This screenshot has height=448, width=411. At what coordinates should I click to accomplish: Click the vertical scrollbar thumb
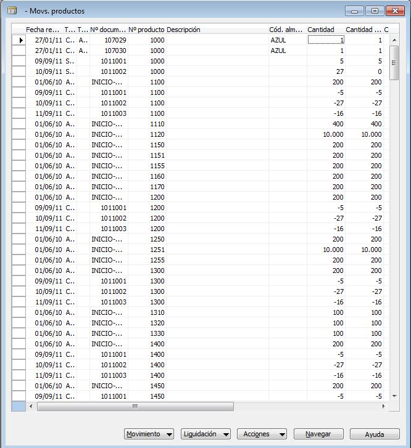click(x=394, y=63)
